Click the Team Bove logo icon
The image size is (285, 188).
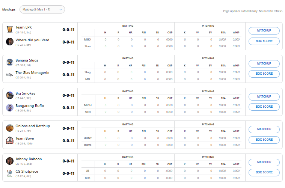[10, 140]
